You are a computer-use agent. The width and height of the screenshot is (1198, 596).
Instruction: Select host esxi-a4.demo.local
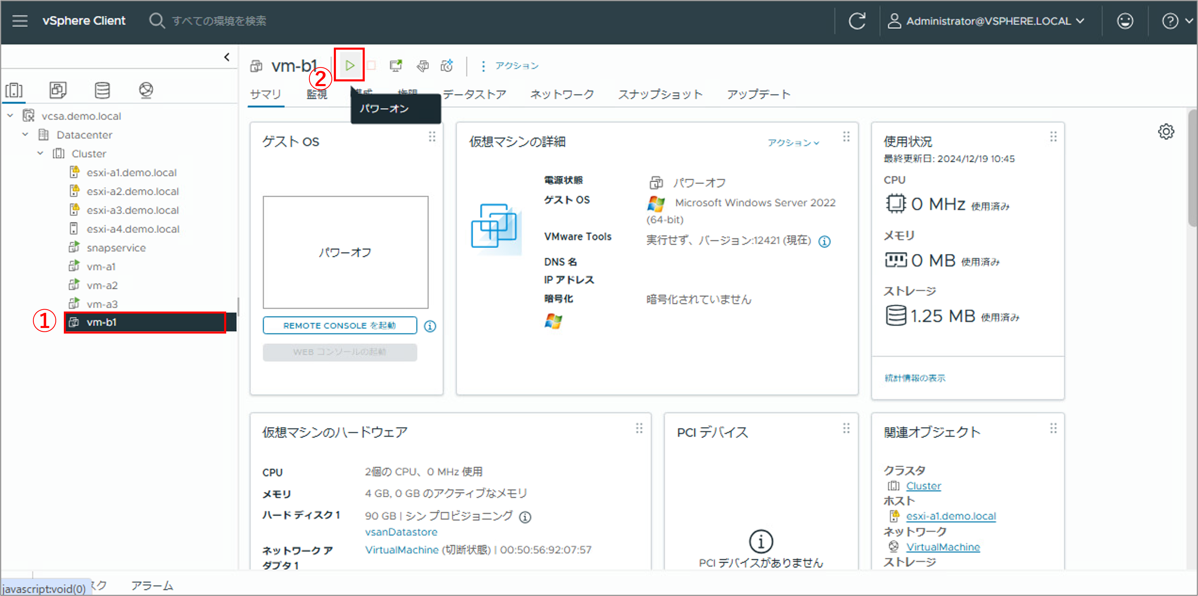coord(133,229)
